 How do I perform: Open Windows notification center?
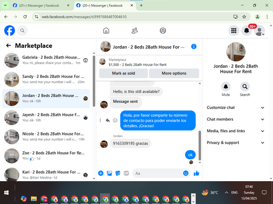[x=264, y=193]
